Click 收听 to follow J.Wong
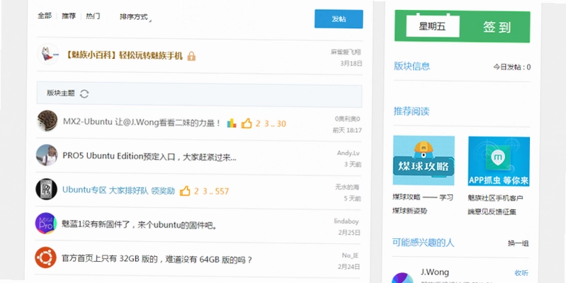Screen dimensions: 566x283 coord(521,273)
